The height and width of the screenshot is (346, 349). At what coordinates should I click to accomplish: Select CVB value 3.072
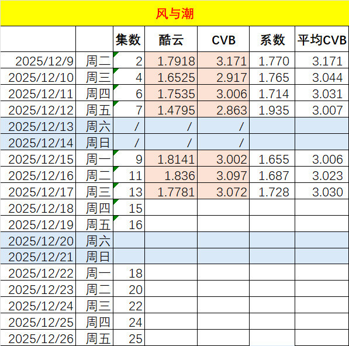point(223,191)
